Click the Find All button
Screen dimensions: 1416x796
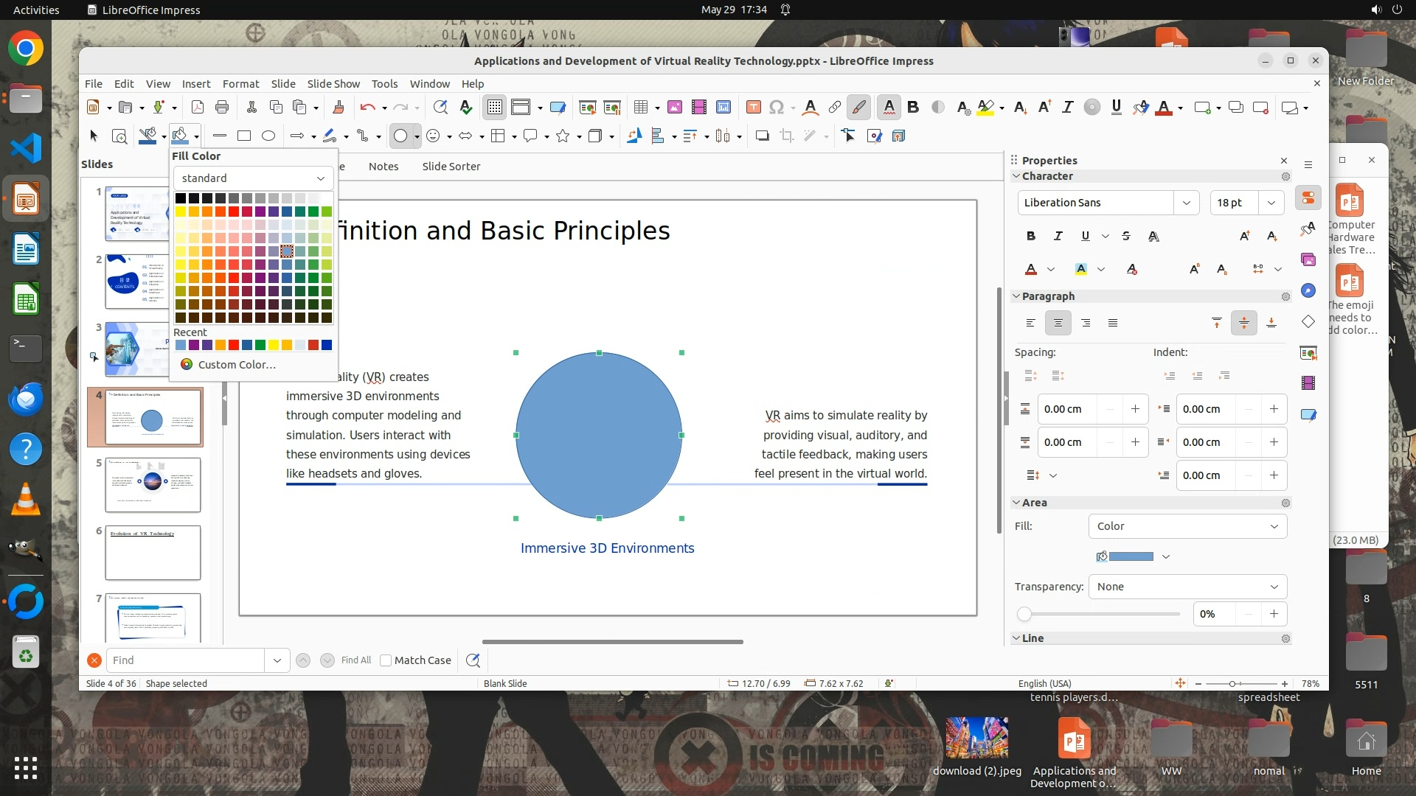356,660
